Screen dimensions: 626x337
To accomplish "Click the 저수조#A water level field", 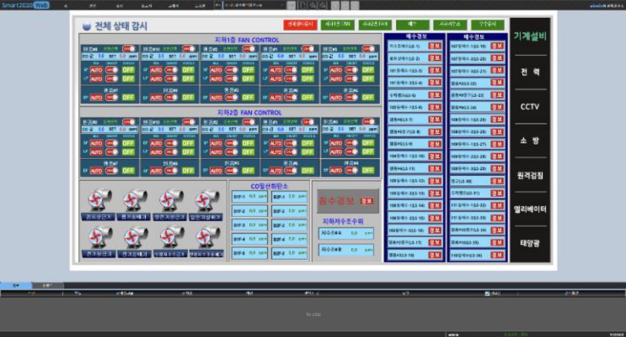I will click(x=346, y=233).
